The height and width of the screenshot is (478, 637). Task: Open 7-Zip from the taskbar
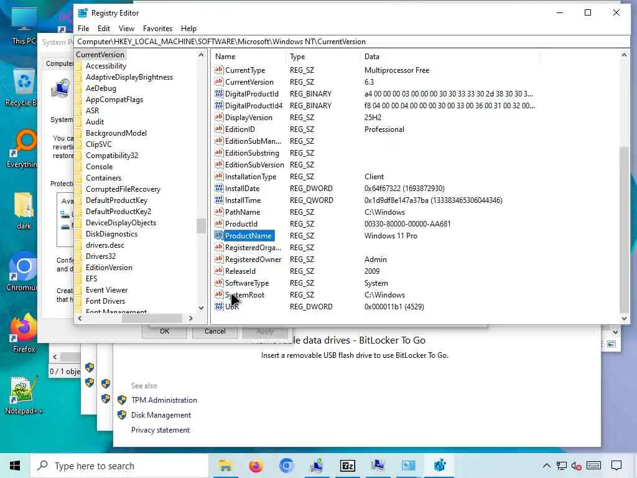(x=347, y=466)
